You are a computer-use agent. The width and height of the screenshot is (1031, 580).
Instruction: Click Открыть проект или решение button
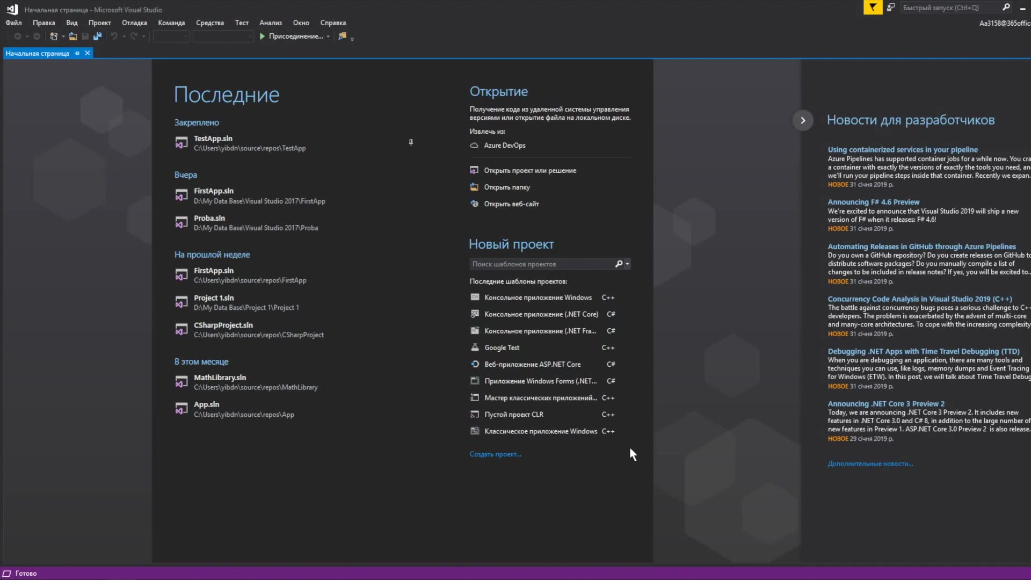coord(529,170)
